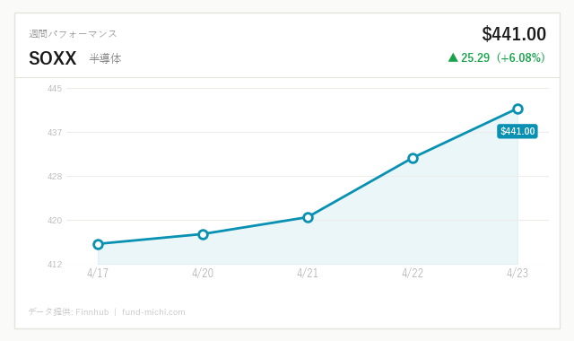This screenshot has width=574, height=341.
Task: Click the 4/22 data point marker
Action: (x=413, y=158)
